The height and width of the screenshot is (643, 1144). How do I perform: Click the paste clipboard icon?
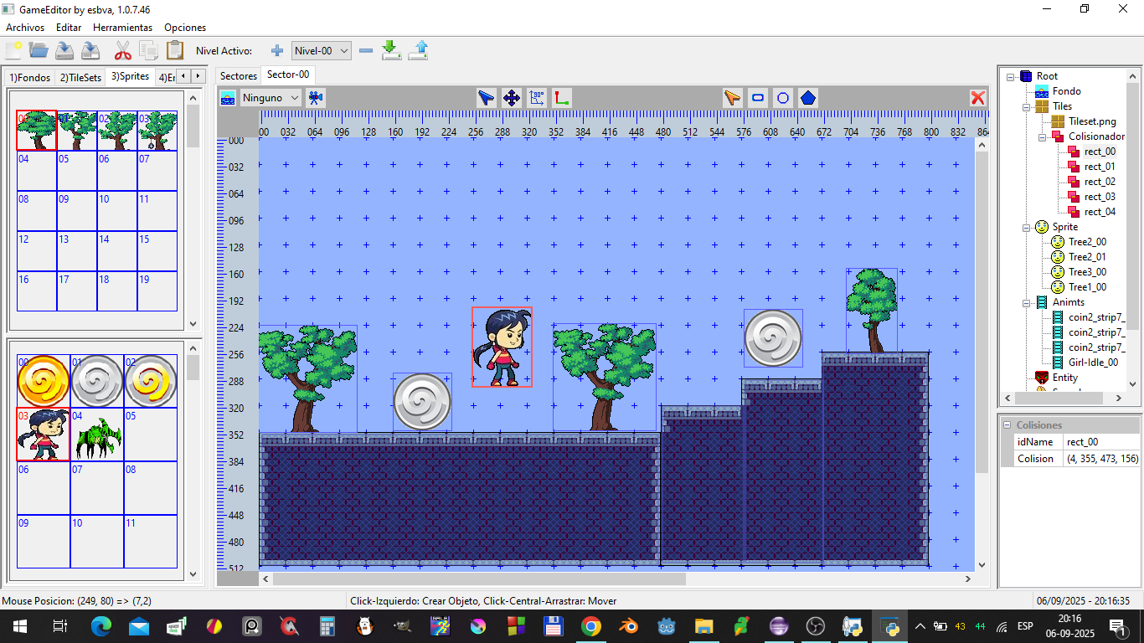point(174,50)
